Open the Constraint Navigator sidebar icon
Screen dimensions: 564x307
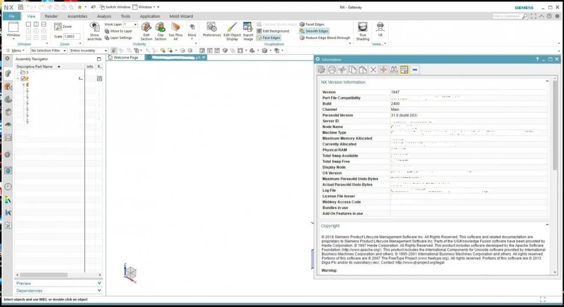coord(8,86)
